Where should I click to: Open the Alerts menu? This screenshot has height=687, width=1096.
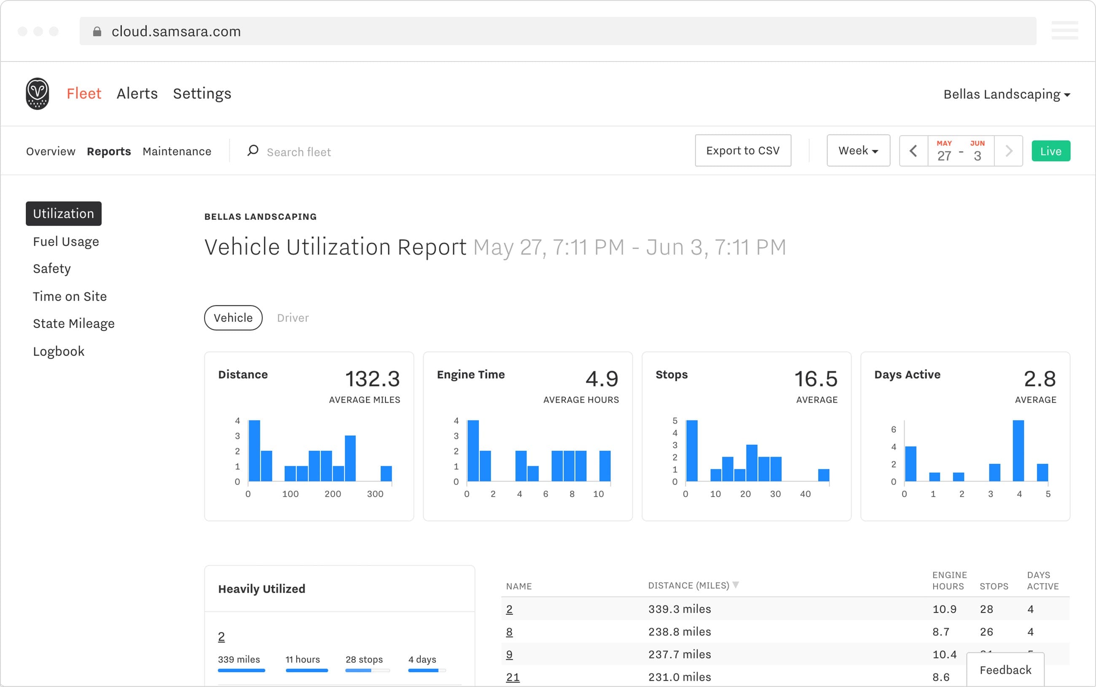pyautogui.click(x=137, y=94)
